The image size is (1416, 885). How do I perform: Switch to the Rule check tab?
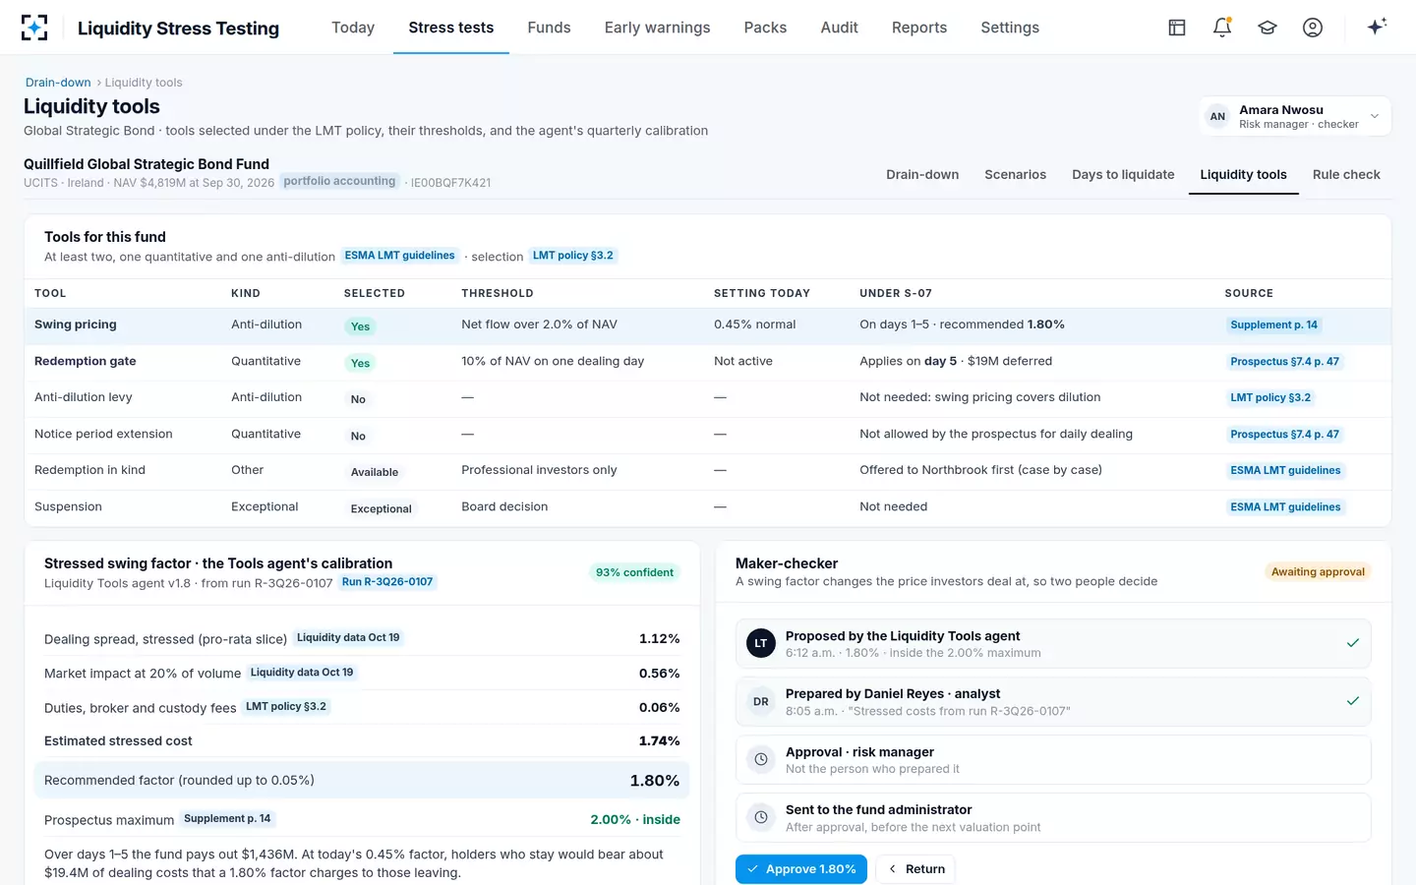point(1346,174)
